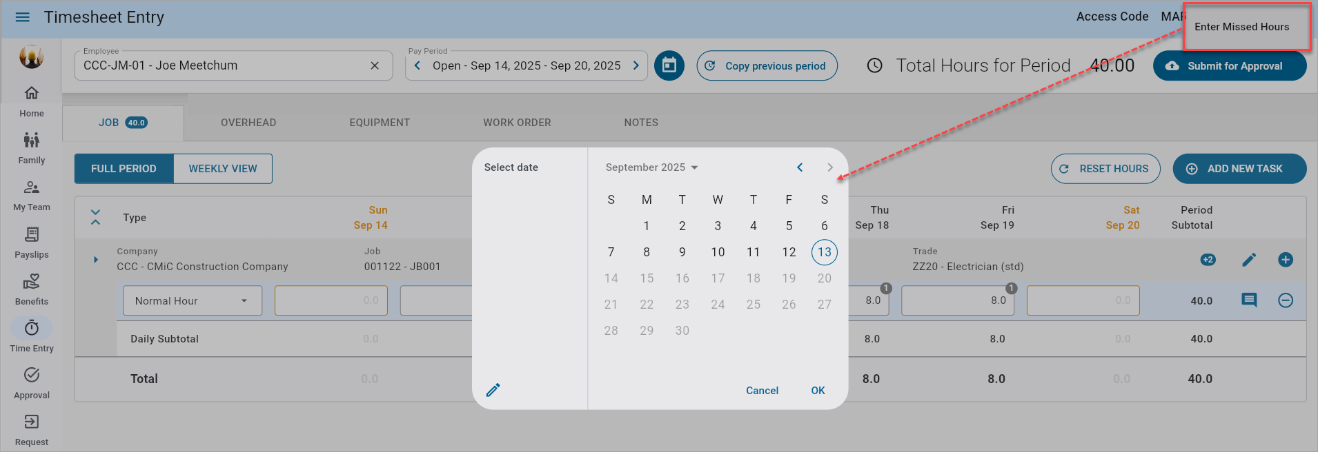Click the Fri Sep 19 hours field
The width and height of the screenshot is (1318, 452).
[958, 300]
